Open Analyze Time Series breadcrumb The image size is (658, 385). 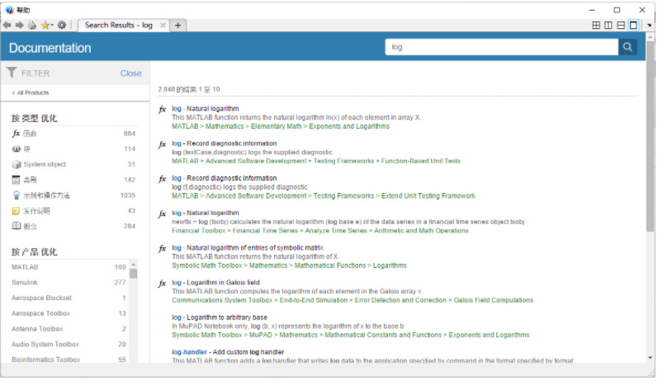(336, 231)
